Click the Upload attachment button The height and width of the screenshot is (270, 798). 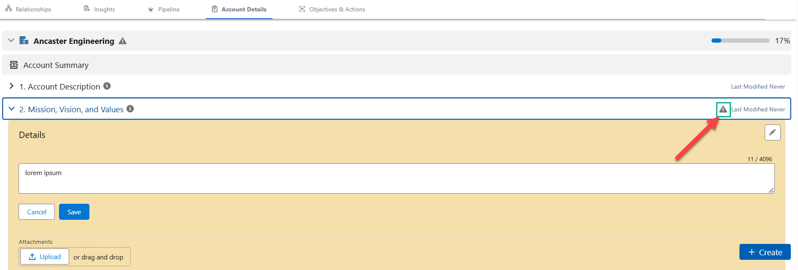pos(45,256)
